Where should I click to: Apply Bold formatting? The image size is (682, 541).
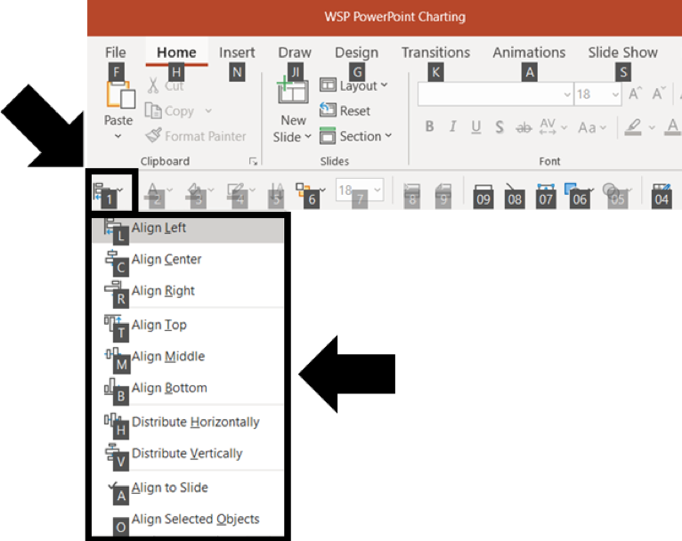pos(430,126)
